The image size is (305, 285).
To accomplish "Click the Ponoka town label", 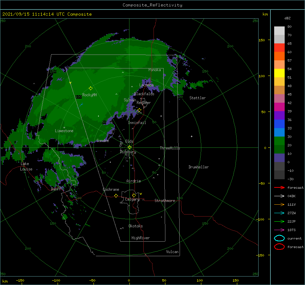I will 155,70.
